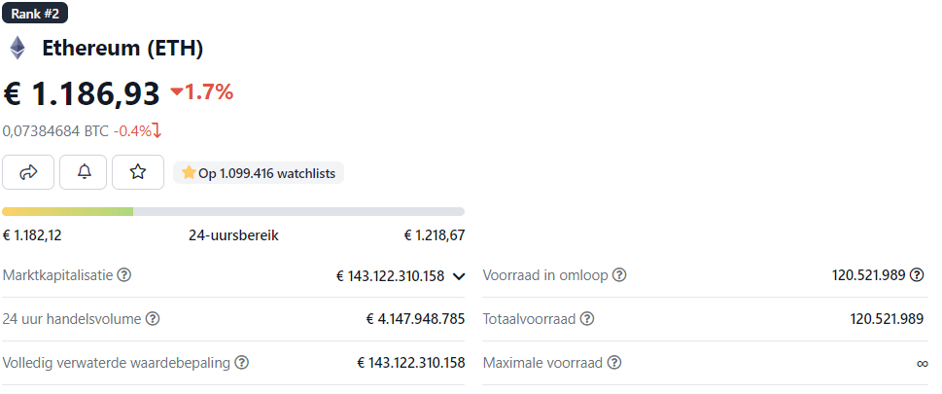942x394 pixels.
Task: Click the Ethereum diamond logo
Action: tap(17, 48)
